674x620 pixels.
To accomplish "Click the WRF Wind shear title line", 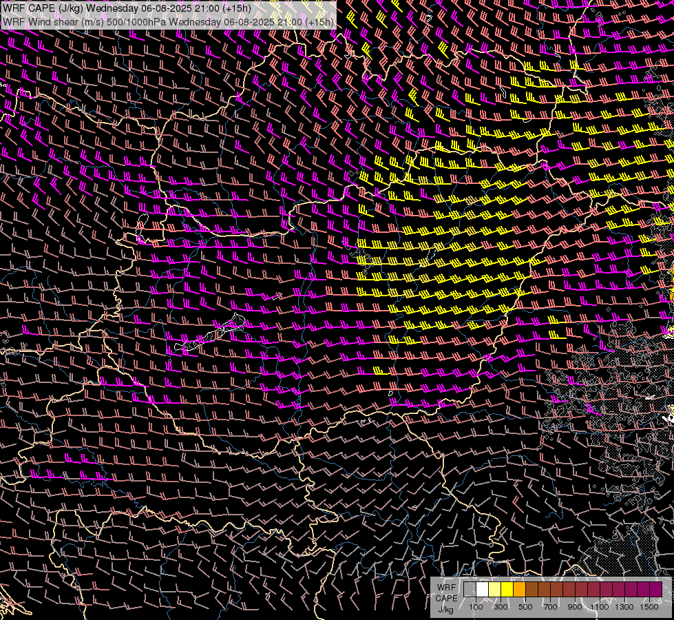I will click(x=168, y=22).
